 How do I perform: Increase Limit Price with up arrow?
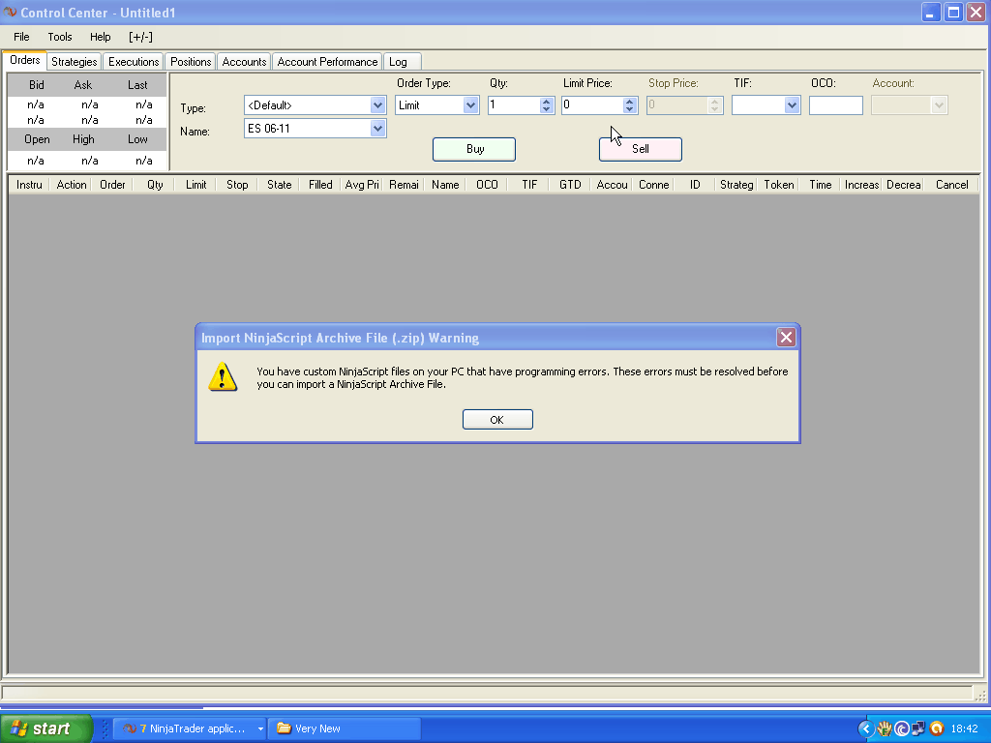[x=629, y=101]
